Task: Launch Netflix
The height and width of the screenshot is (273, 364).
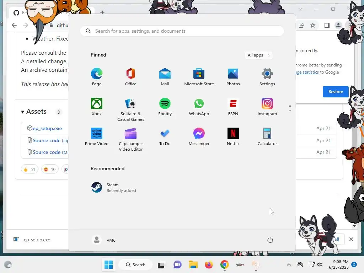Action: coord(233,137)
